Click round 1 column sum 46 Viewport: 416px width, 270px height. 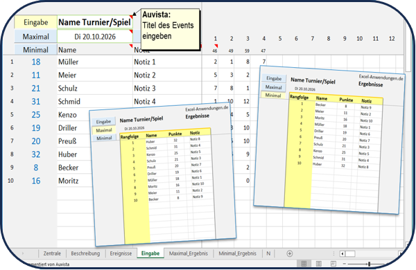(215, 51)
